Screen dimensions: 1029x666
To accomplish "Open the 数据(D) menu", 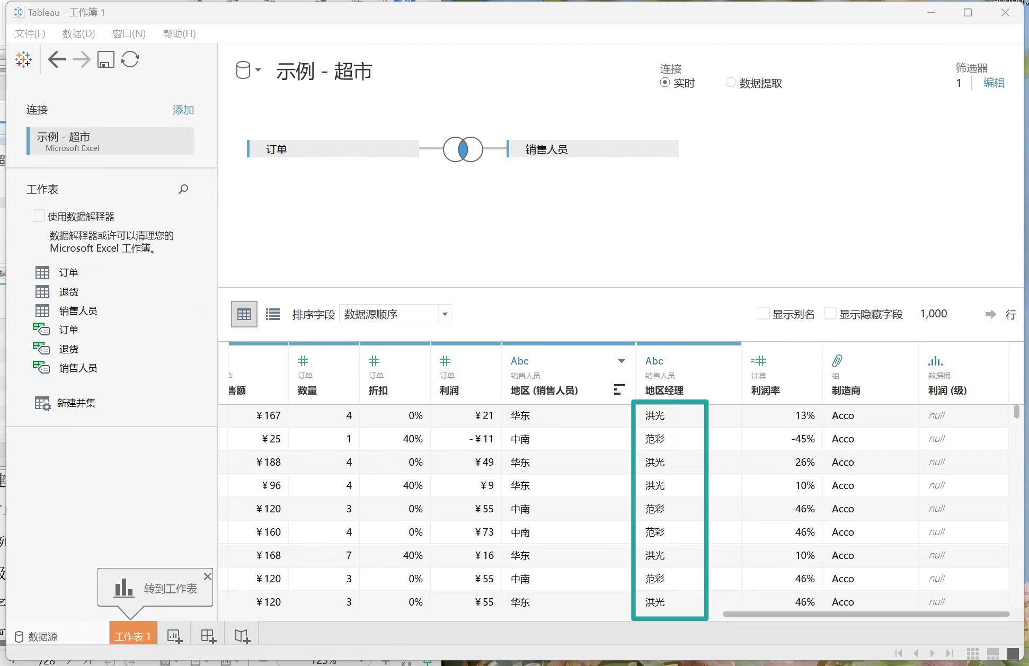I will click(x=78, y=33).
